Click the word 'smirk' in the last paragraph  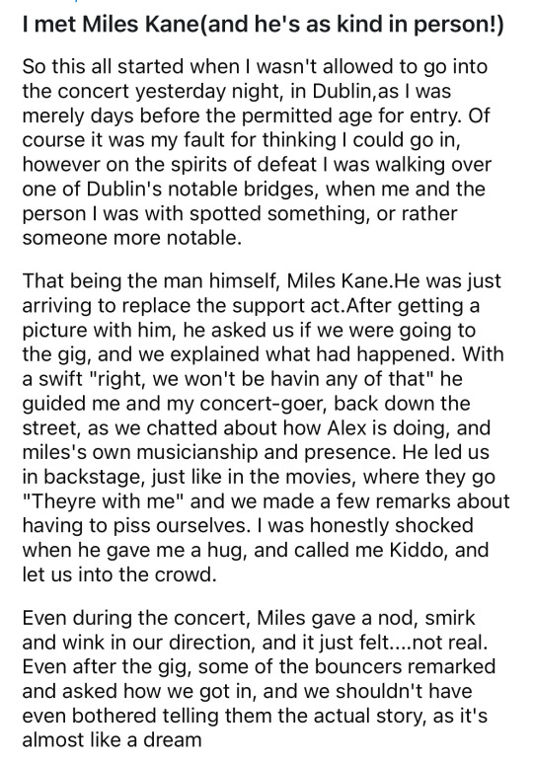tap(450, 618)
